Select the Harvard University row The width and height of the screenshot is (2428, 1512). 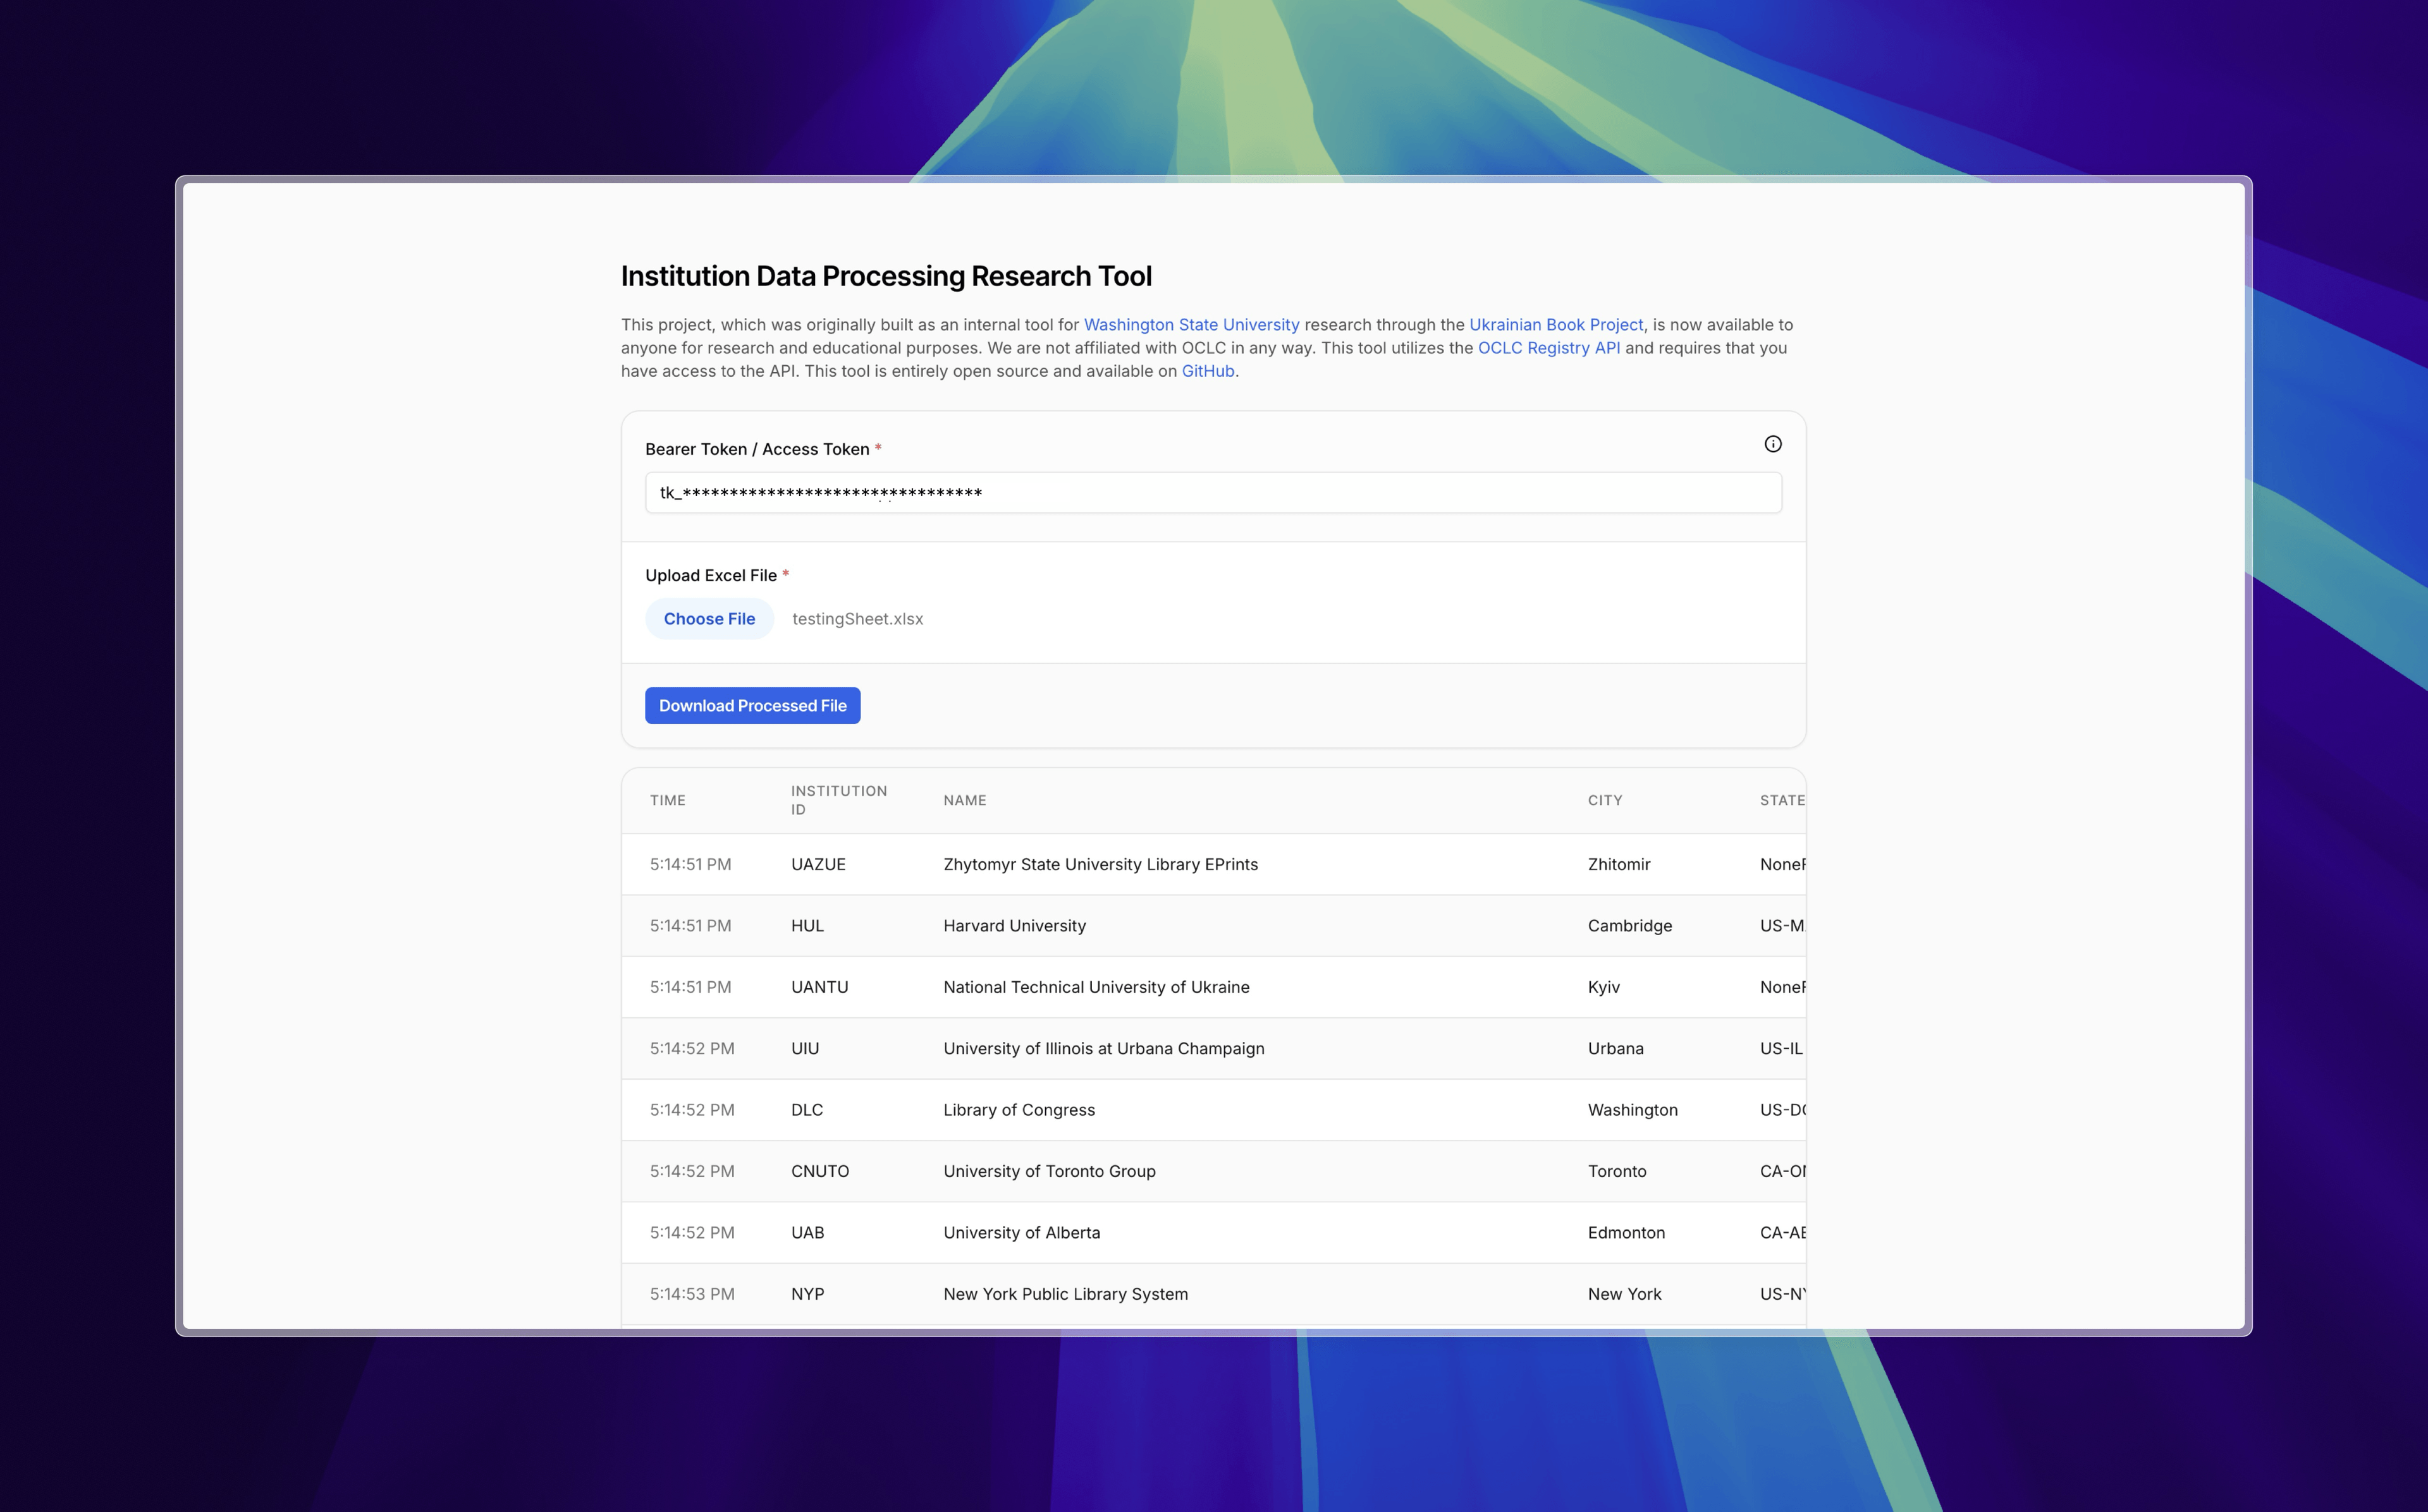point(1213,926)
